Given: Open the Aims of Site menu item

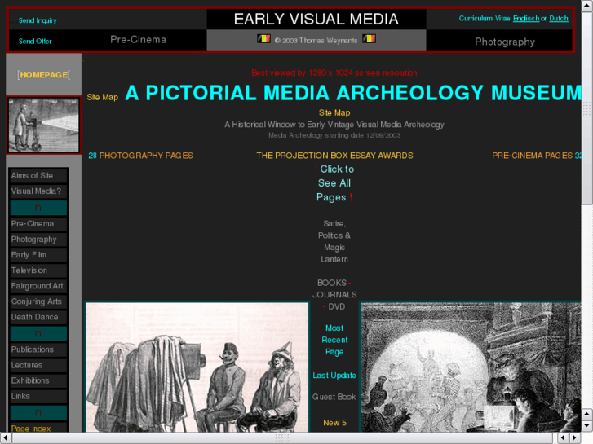Looking at the screenshot, I should coord(38,176).
